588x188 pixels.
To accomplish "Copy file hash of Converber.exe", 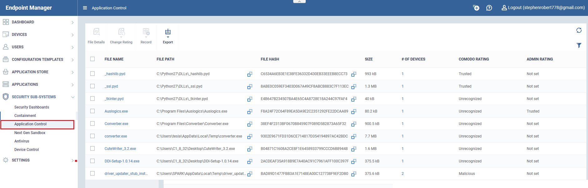I will (354, 124).
